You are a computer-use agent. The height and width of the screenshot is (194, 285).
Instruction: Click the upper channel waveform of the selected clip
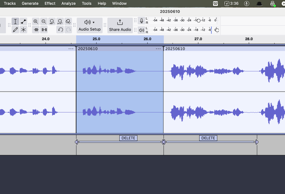click(120, 71)
